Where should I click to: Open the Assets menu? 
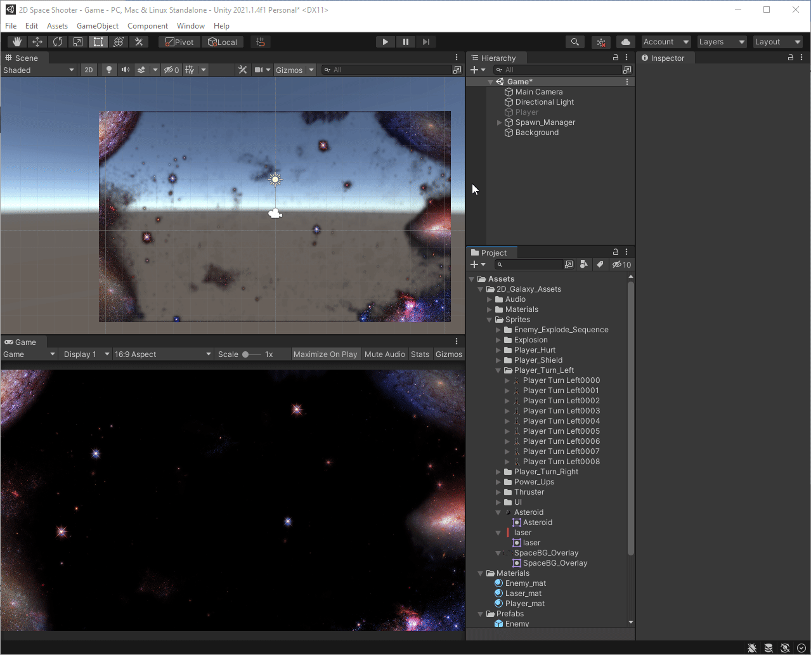coord(57,26)
